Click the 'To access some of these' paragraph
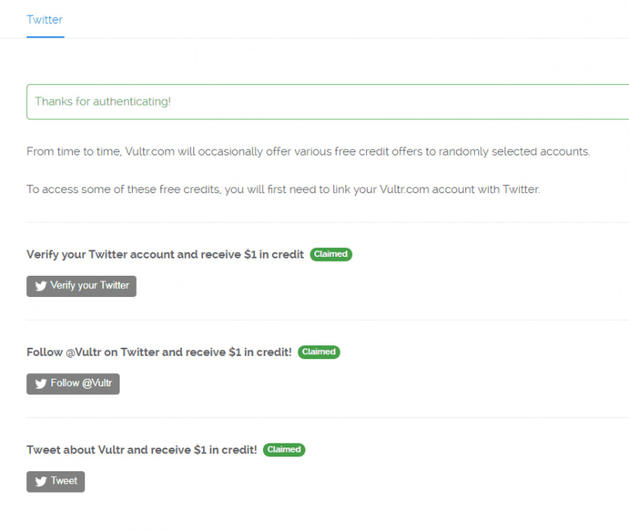 [x=283, y=190]
